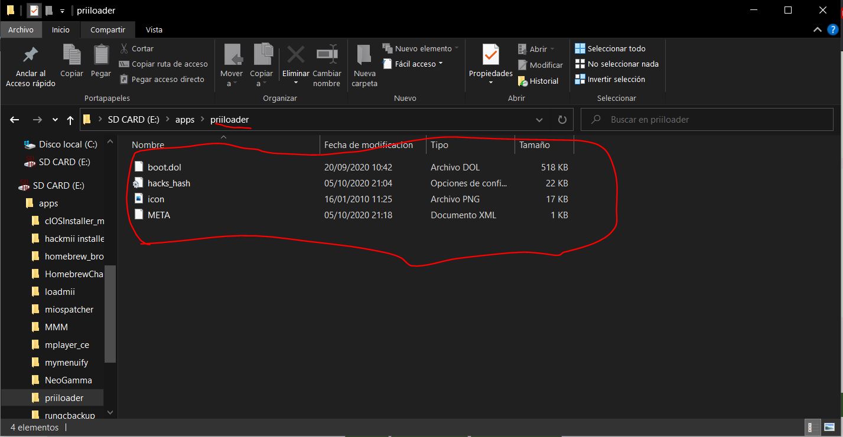Open the Archivo tab

[x=21, y=29]
